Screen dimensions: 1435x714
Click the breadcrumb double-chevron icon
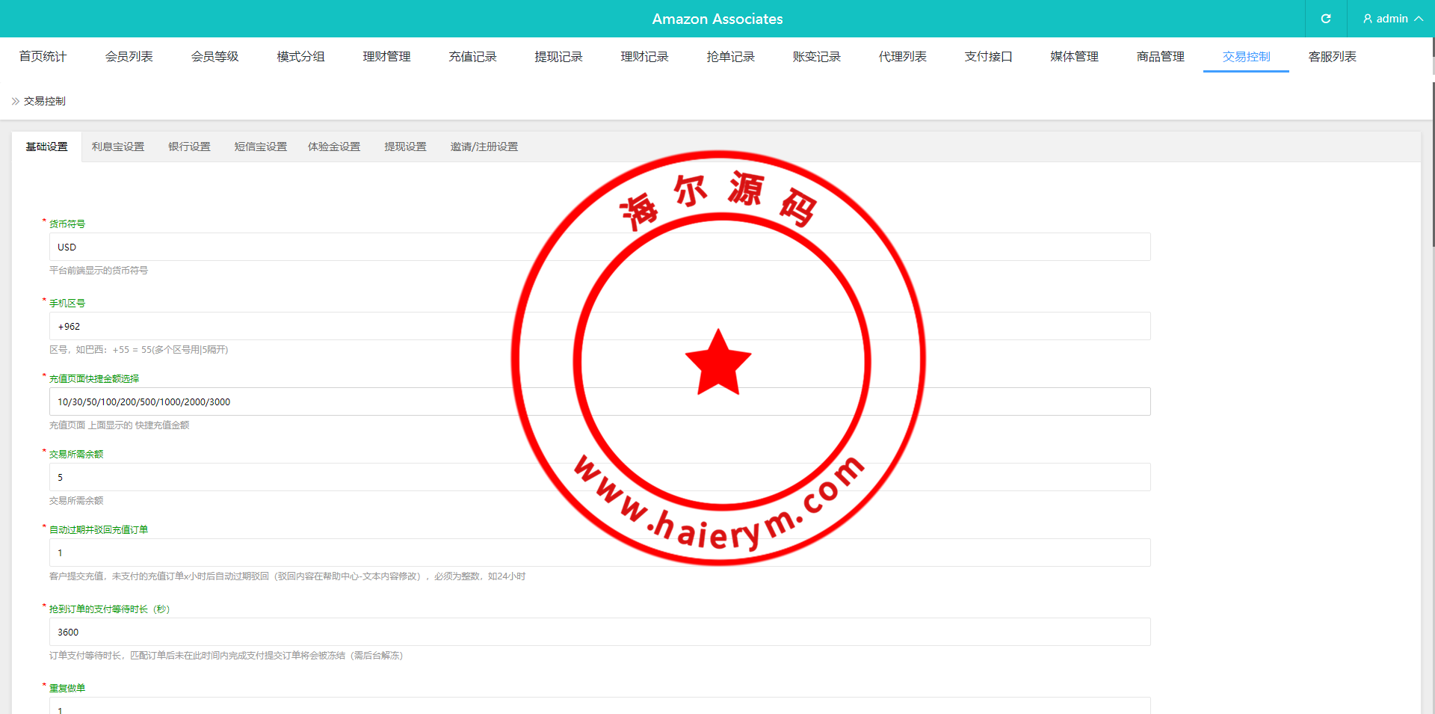pos(16,101)
